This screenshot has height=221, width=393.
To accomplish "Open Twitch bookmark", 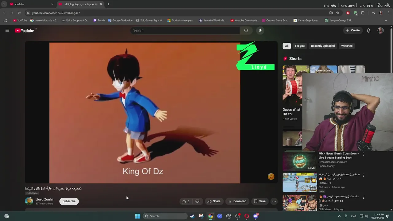I will [x=99, y=21].
